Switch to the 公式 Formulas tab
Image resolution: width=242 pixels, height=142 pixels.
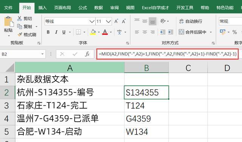tap(83, 8)
